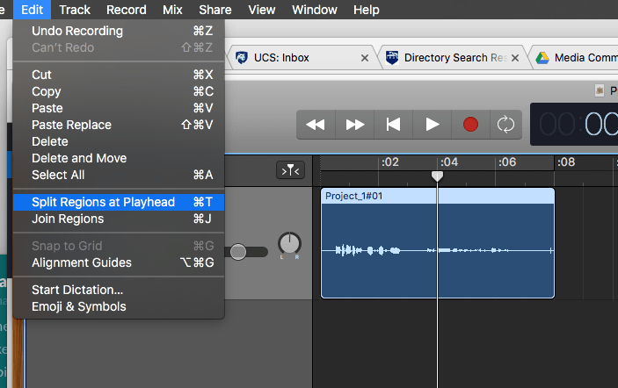Click the :02 mark on timeline ruler
Screen dimensions: 618x388
click(389, 162)
